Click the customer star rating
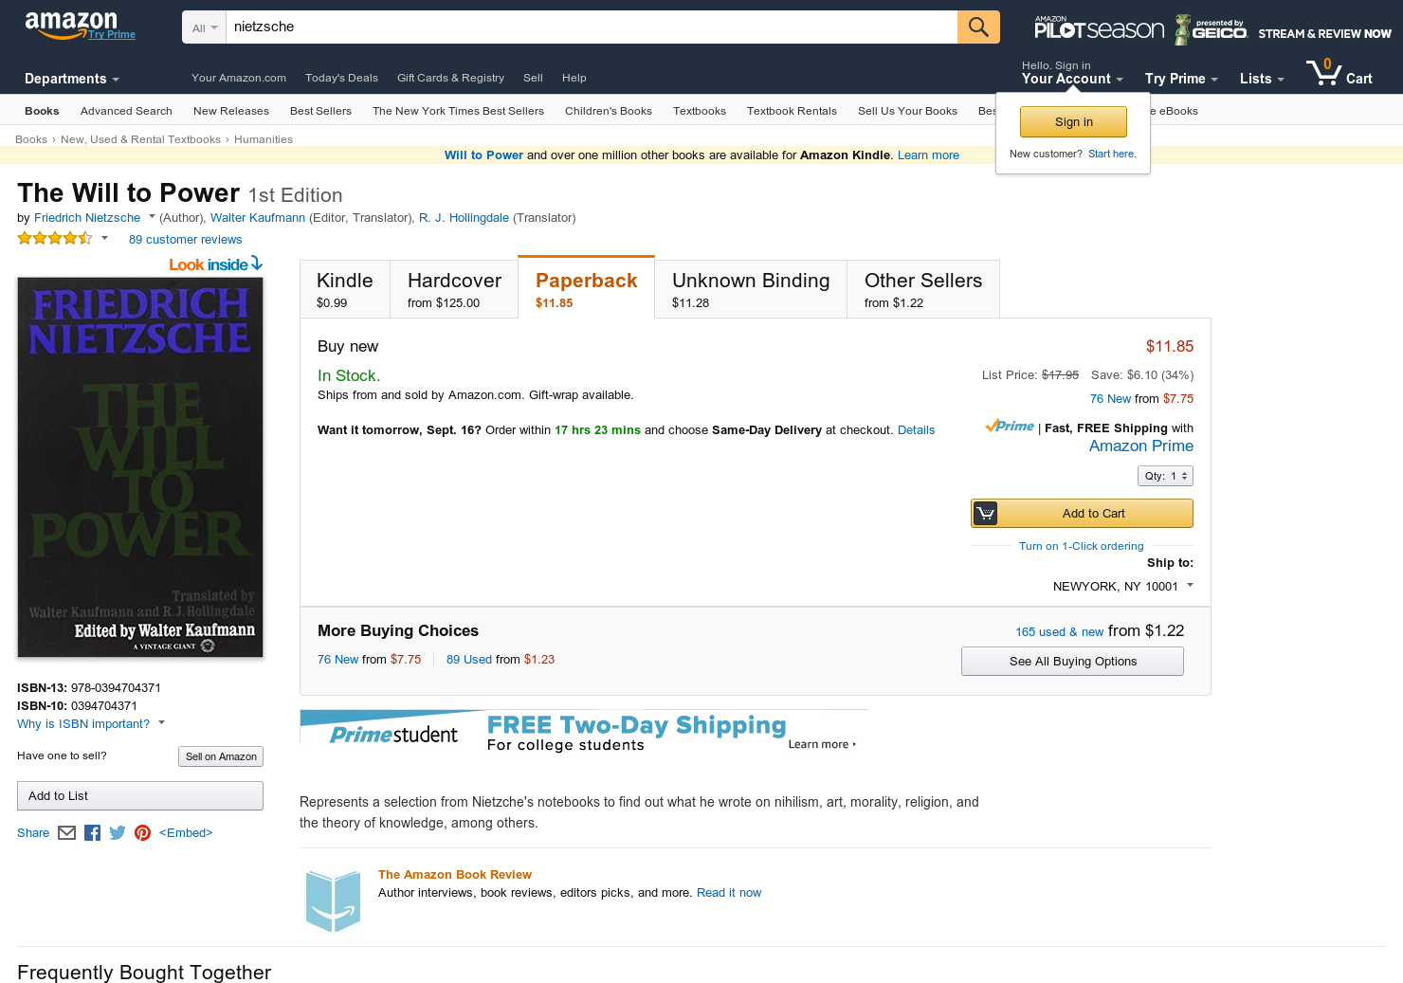This screenshot has height=983, width=1403. click(x=55, y=239)
